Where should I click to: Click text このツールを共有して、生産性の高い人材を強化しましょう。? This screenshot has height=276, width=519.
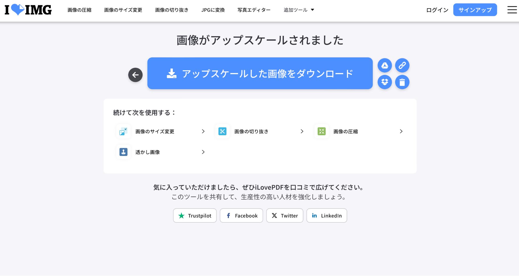(x=259, y=197)
